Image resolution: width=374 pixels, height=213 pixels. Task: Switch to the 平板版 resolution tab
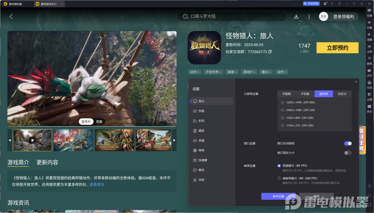pos(287,94)
